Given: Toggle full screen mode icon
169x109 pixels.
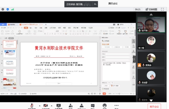Looking at the screenshot, I should 162,9.
